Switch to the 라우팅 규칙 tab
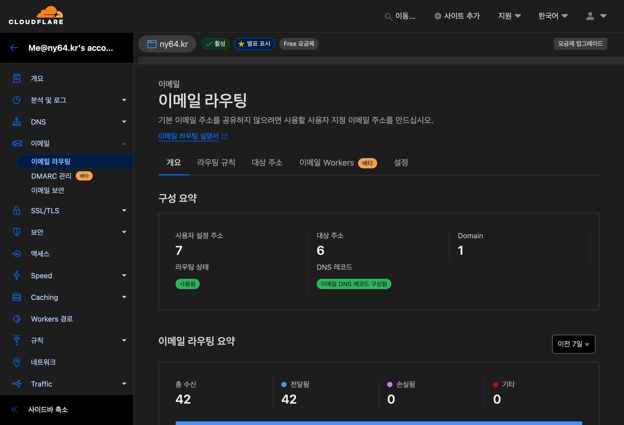This screenshot has width=624, height=425. 216,162
